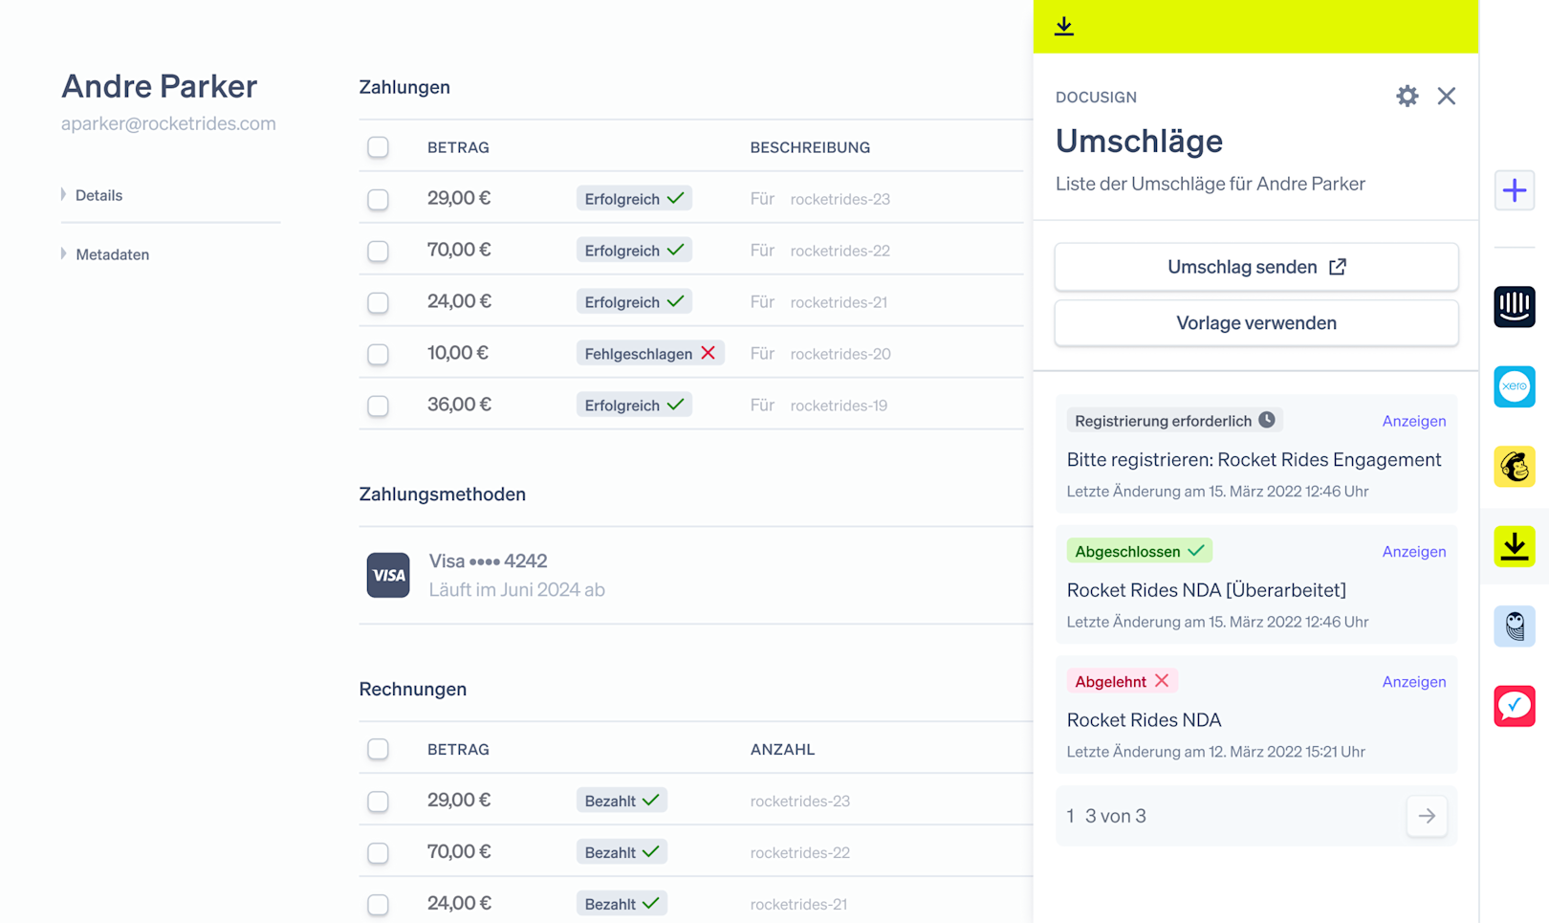Click Erfolgreich badge for rocketrides-23
The image size is (1549, 923).
(634, 198)
